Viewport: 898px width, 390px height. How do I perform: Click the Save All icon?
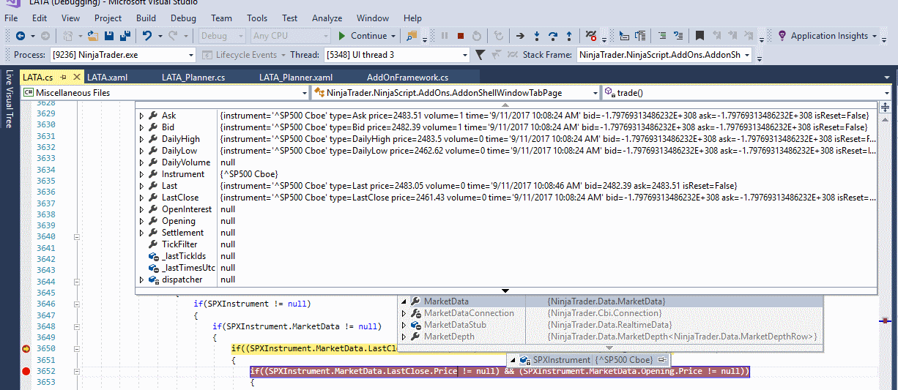(125, 36)
